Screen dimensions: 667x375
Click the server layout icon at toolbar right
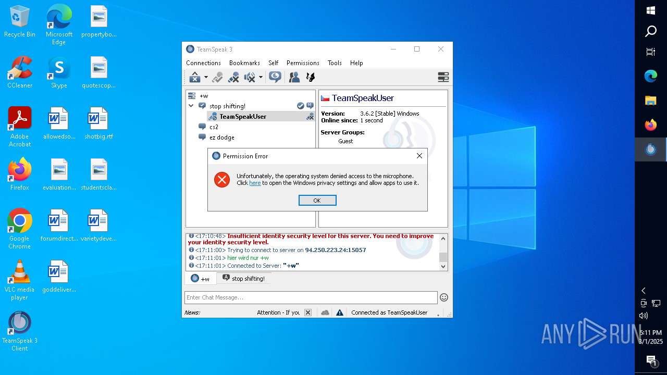click(x=443, y=78)
